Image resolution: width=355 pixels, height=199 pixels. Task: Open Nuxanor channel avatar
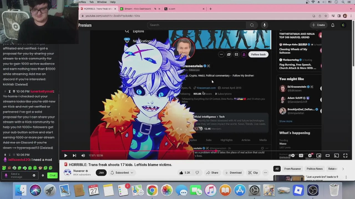tap(67, 173)
